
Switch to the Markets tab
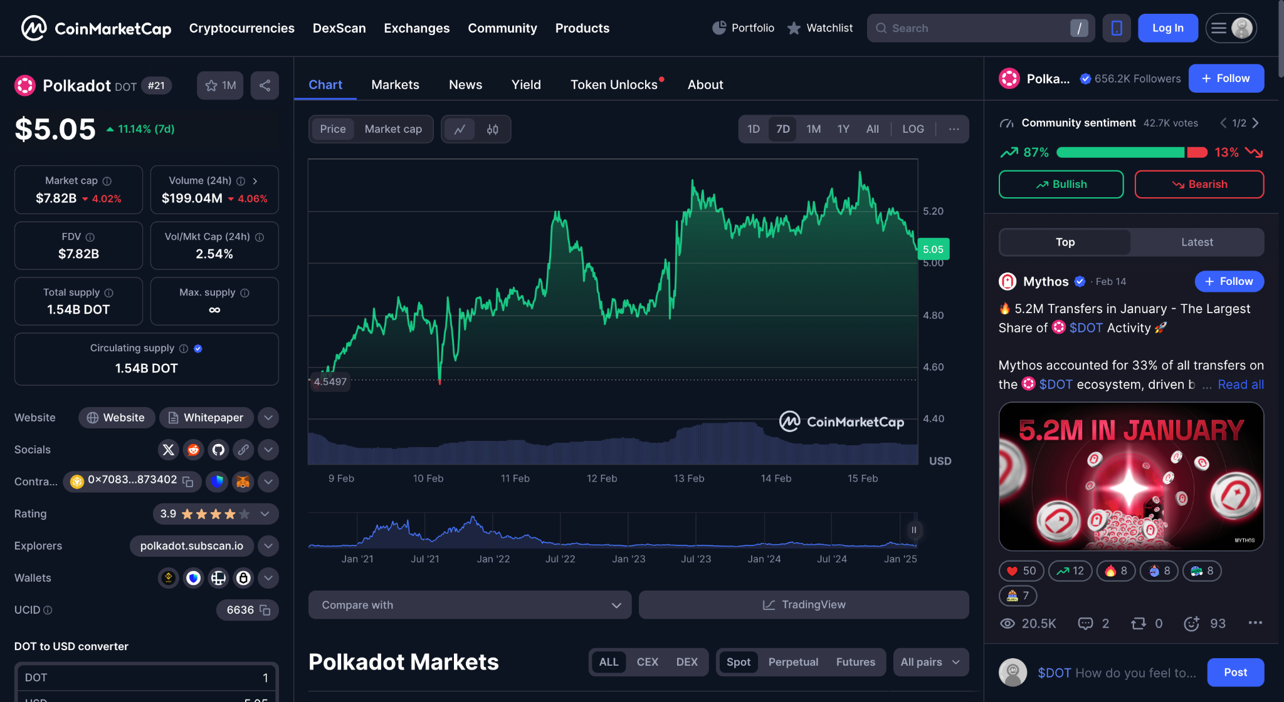395,85
